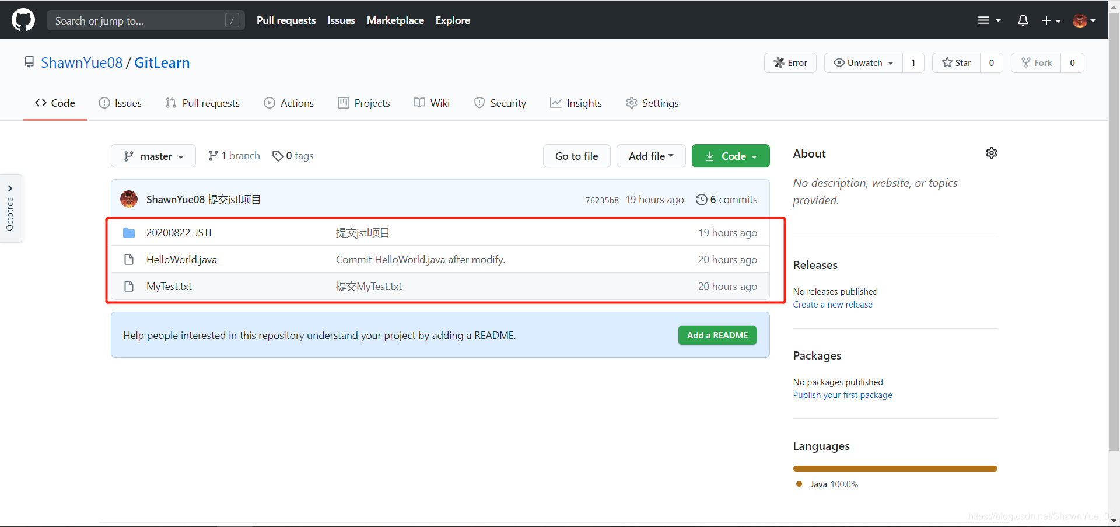Open Explore in top navigation
This screenshot has width=1120, height=527.
(x=453, y=20)
